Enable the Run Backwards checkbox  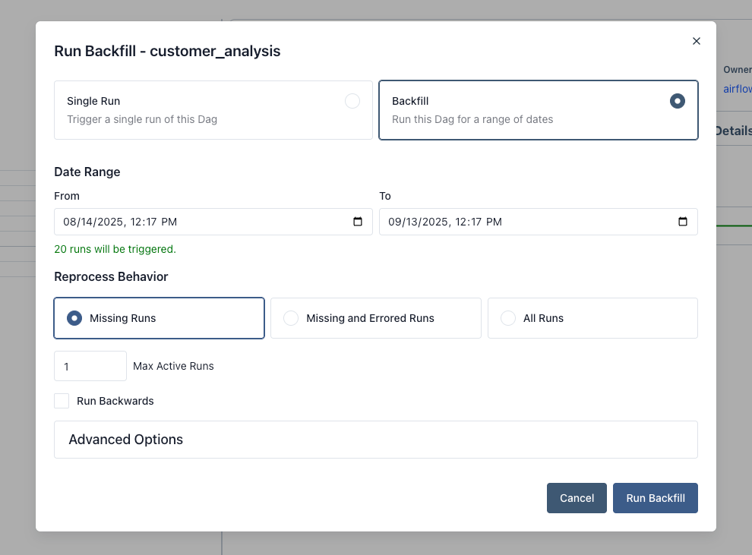coord(61,401)
